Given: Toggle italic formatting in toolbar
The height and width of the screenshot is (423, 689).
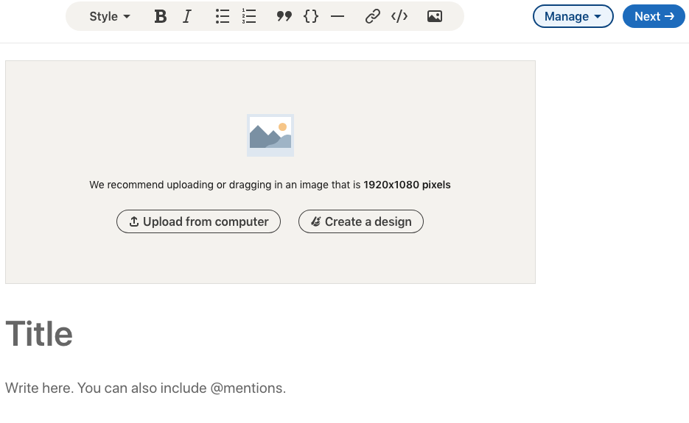Looking at the screenshot, I should point(187,17).
